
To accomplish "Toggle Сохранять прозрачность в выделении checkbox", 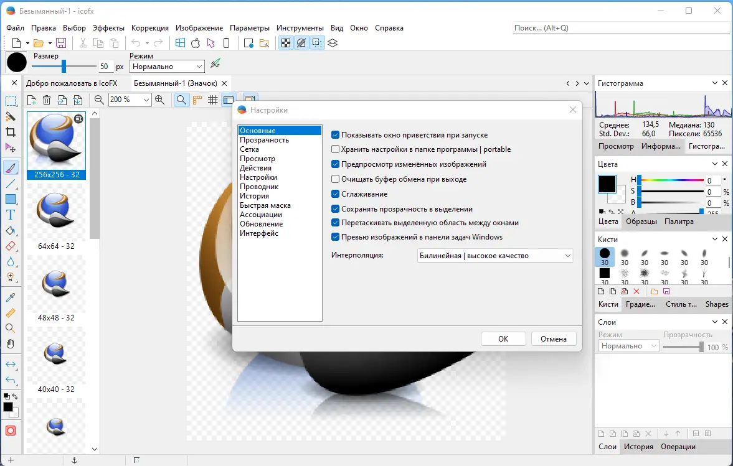I will [x=335, y=208].
